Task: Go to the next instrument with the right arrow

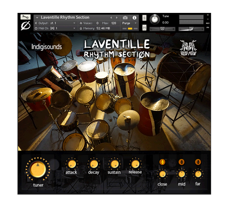Action: [x=116, y=18]
